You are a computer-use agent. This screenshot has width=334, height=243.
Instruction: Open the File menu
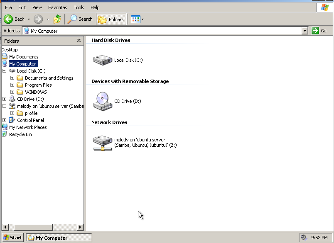8,7
